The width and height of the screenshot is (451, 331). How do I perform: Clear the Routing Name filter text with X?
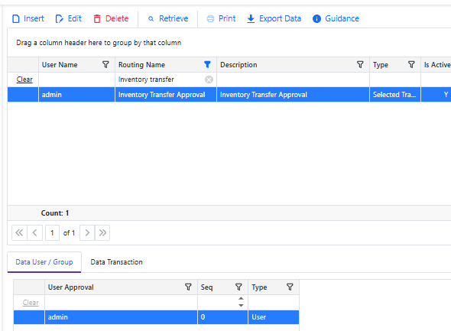(x=209, y=80)
